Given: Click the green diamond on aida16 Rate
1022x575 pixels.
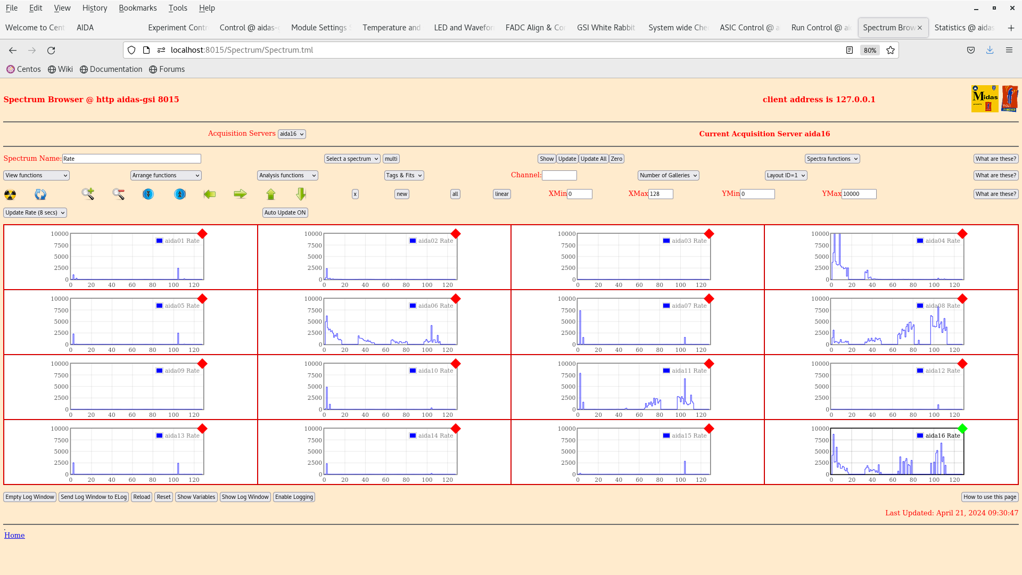Looking at the screenshot, I should (x=962, y=429).
